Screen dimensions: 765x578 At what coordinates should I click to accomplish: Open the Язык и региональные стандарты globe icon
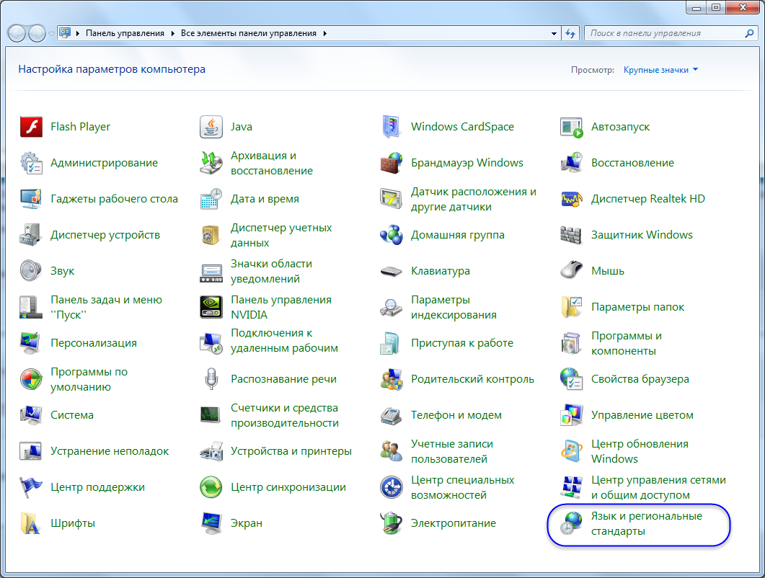571,523
